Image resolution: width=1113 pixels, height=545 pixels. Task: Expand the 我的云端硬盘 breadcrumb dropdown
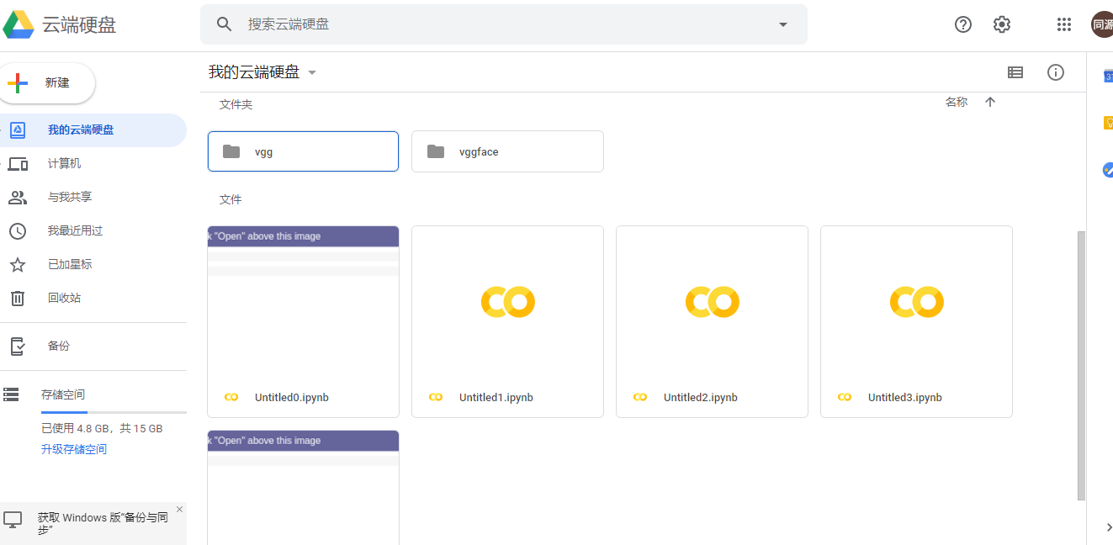pos(312,72)
